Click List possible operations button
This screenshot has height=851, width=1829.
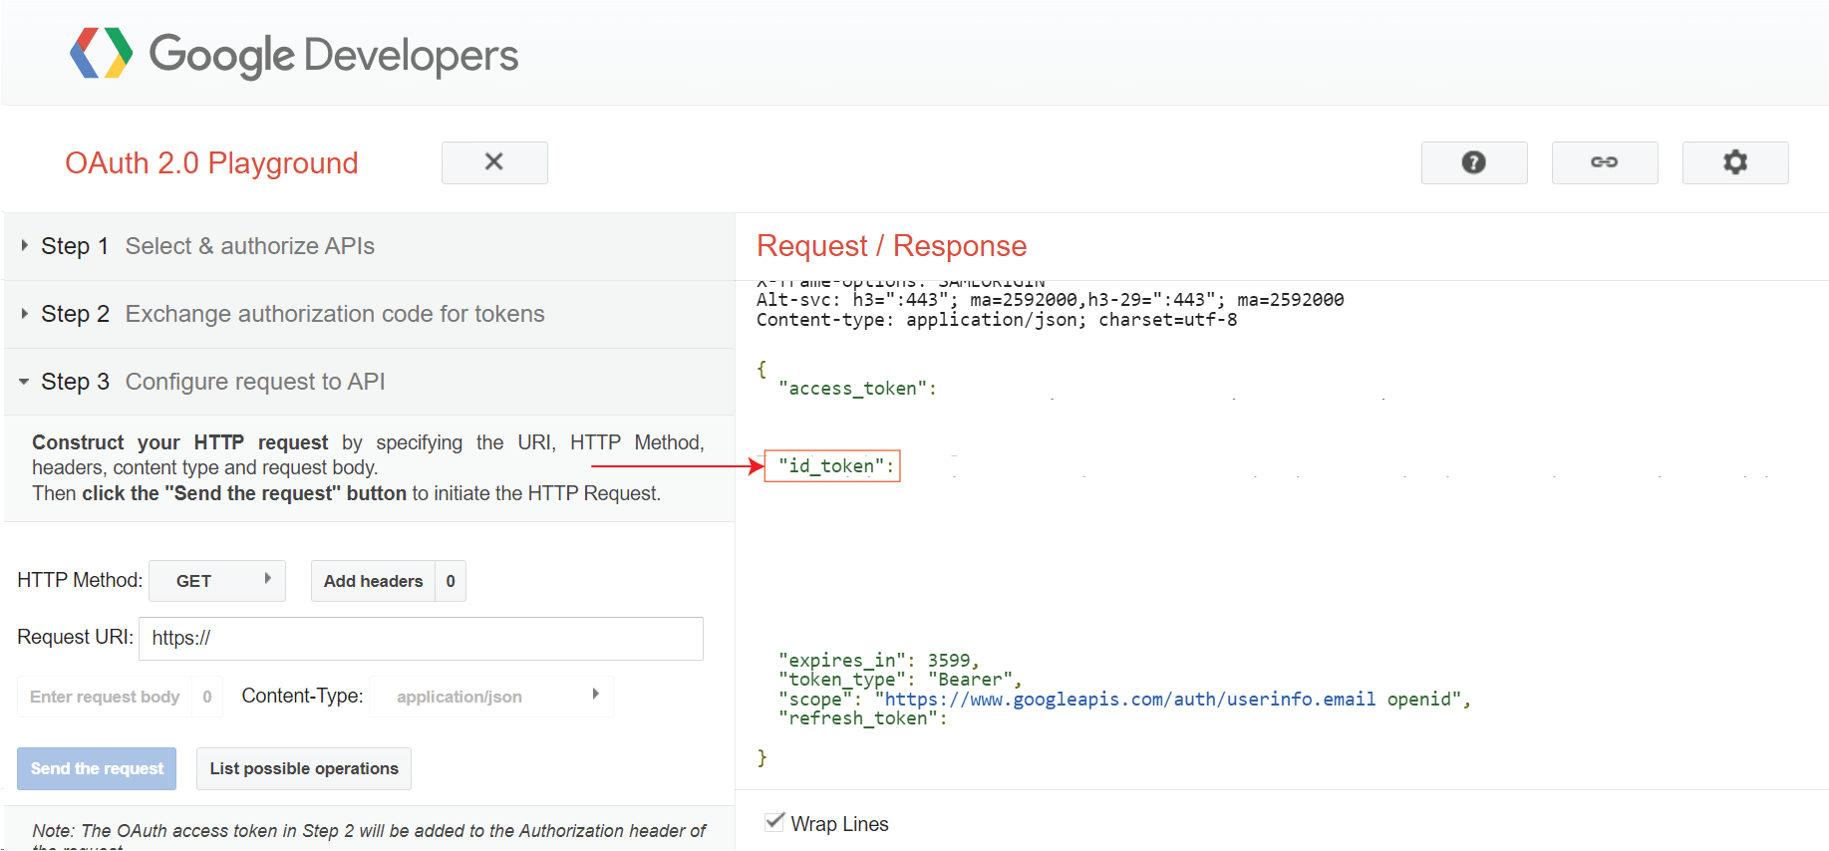[x=304, y=768]
